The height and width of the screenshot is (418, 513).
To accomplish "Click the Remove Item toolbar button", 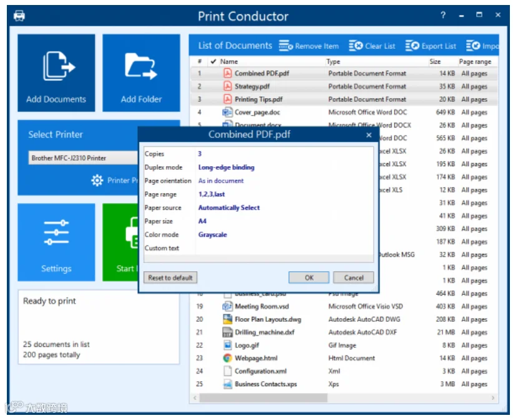I will (309, 46).
